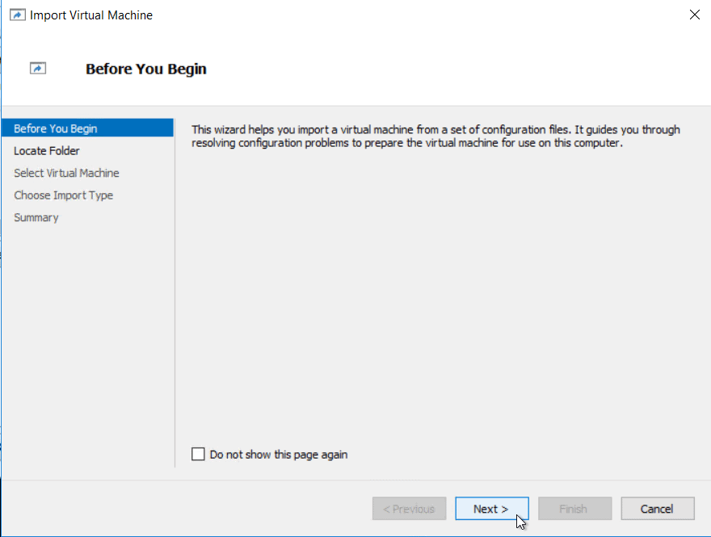Viewport: 711px width, 537px height.
Task: Click the Next button to continue
Action: click(491, 508)
